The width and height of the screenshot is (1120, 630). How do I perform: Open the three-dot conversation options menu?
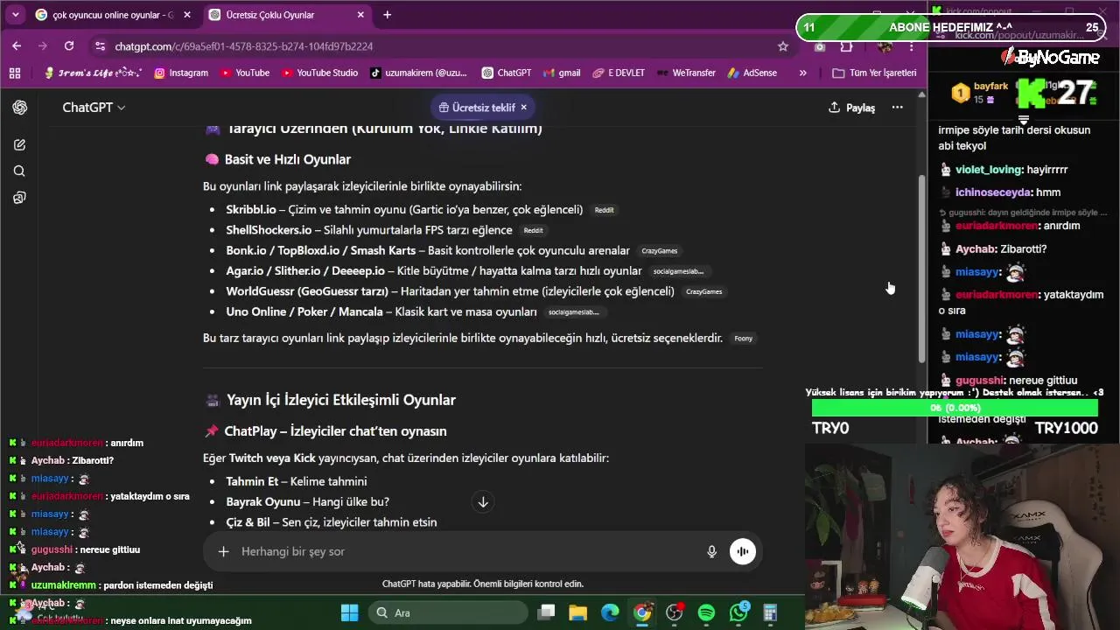point(897,107)
